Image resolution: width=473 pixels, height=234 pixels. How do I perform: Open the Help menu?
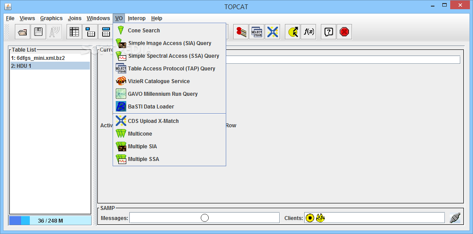click(x=156, y=18)
